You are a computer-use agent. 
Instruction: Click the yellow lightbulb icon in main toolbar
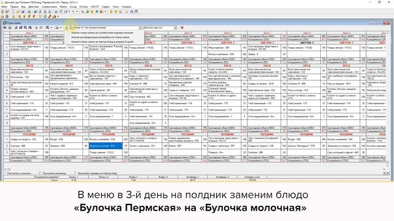(127, 12)
